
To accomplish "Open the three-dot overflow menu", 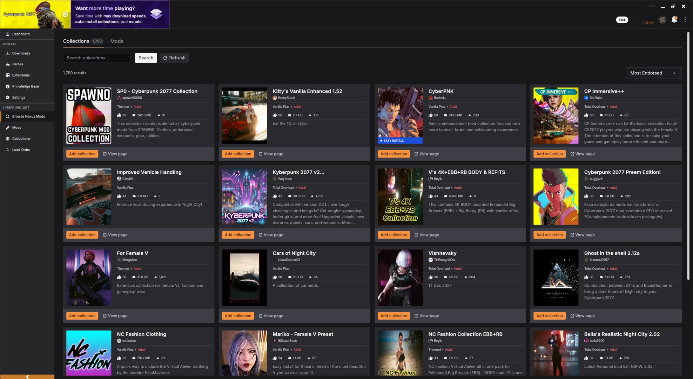I will 685,19.
